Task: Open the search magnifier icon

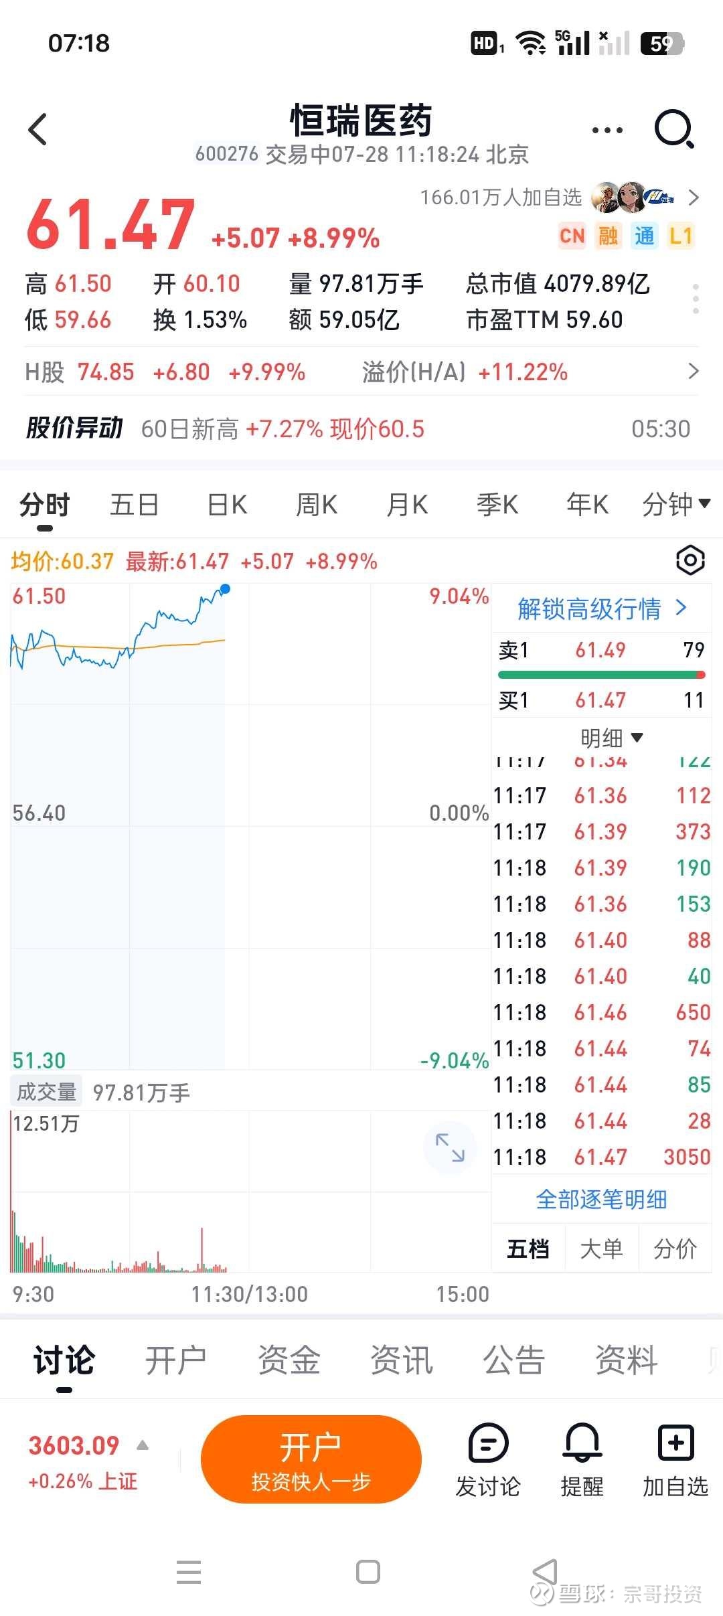Action: point(674,129)
